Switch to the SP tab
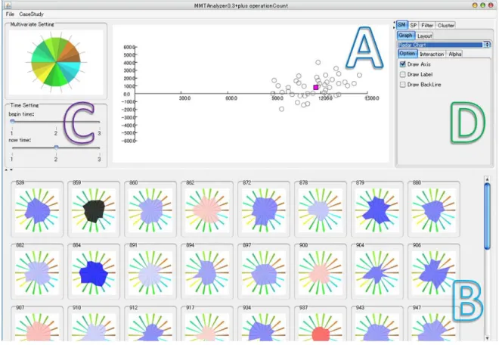499x345 pixels. click(413, 25)
